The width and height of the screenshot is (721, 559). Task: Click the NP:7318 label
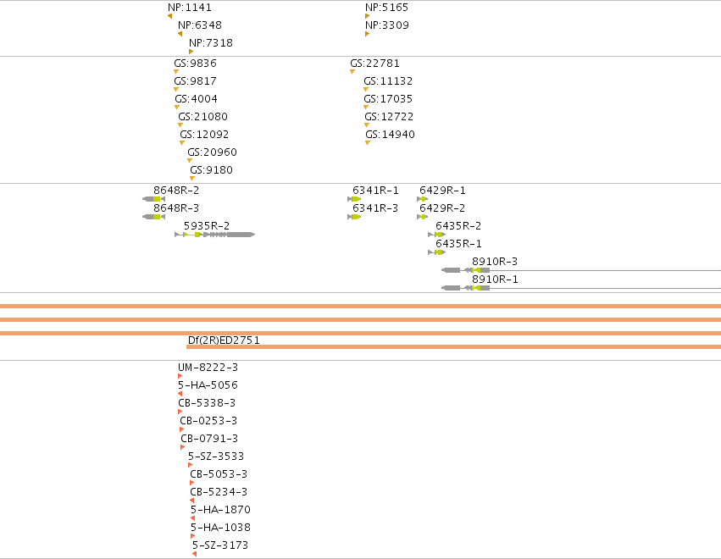[x=211, y=42]
